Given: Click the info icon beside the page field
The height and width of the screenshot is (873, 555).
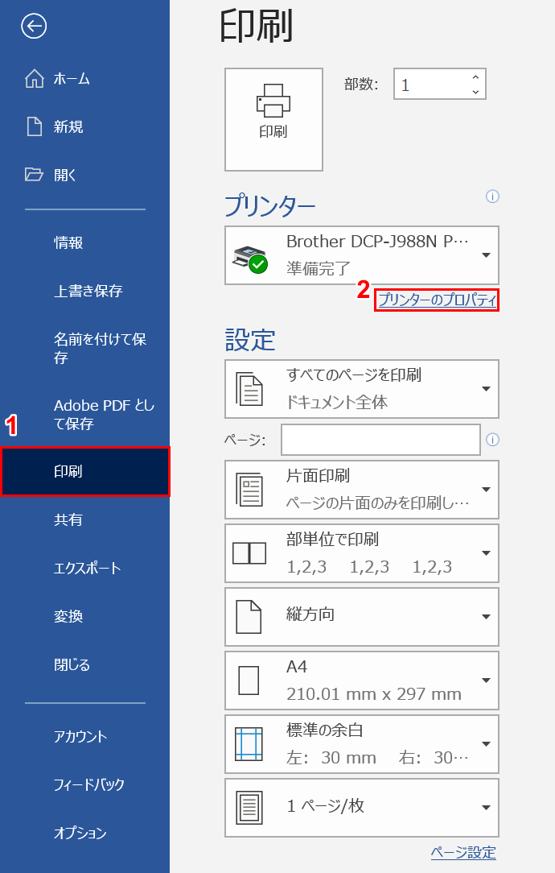Looking at the screenshot, I should [492, 440].
